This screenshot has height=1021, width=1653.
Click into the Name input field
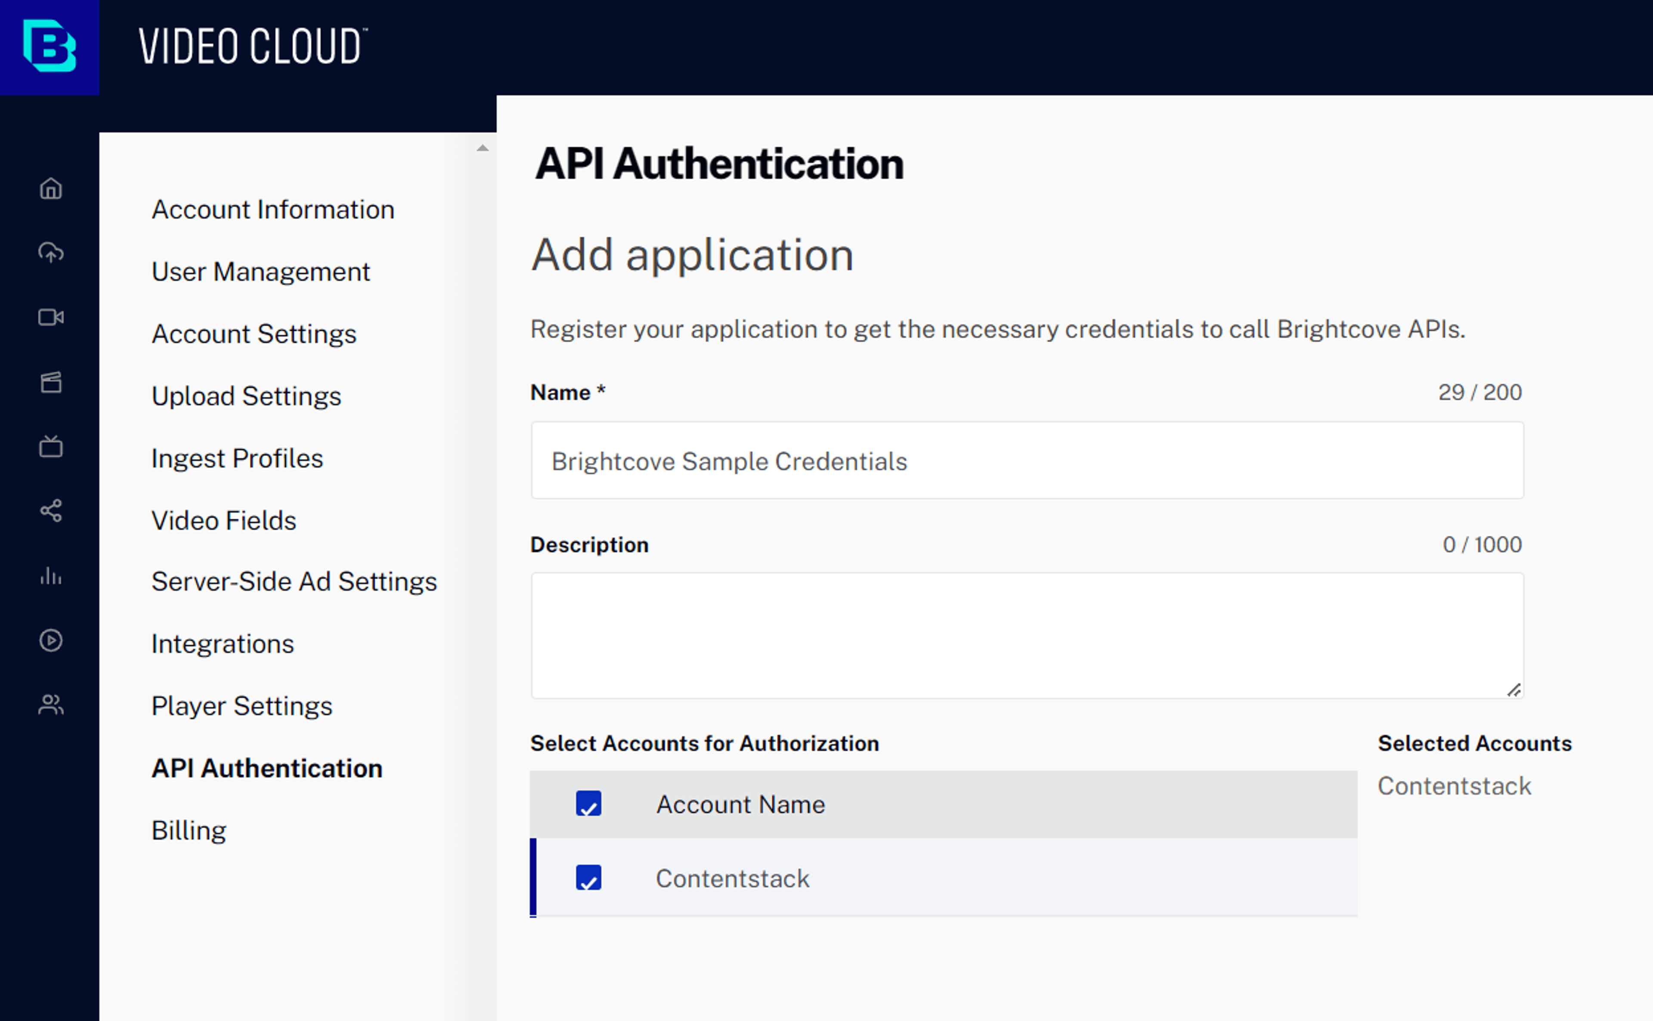1027,461
